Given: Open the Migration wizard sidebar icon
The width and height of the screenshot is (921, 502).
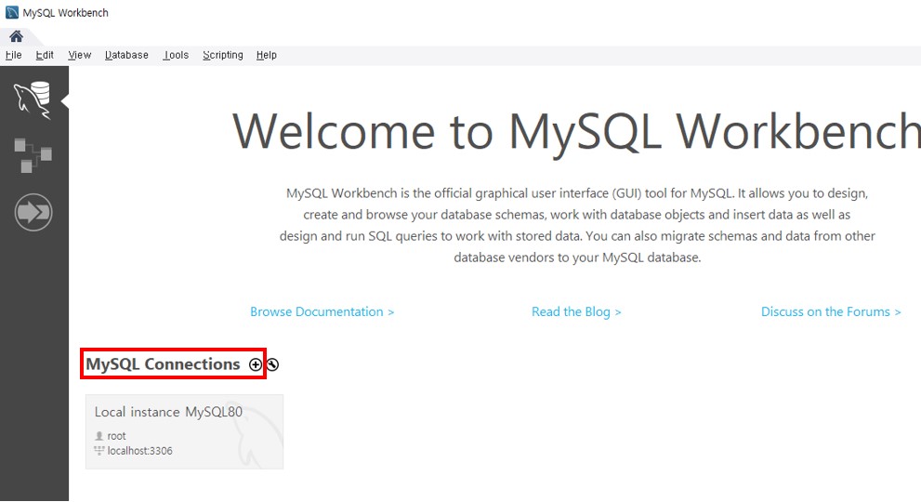Looking at the screenshot, I should pos(33,212).
